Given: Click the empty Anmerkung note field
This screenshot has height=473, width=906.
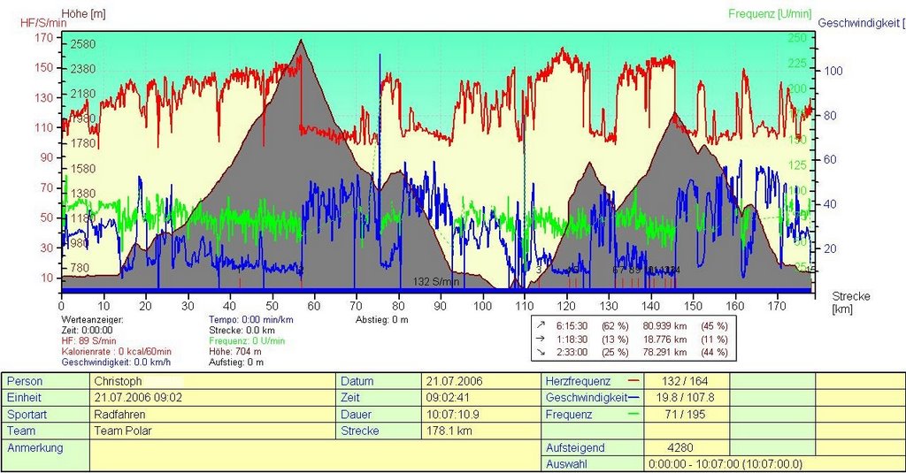Looking at the screenshot, I should [315, 455].
